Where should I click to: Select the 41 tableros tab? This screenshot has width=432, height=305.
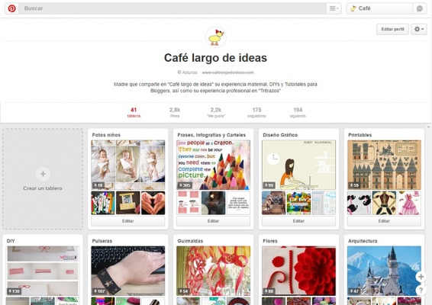pyautogui.click(x=134, y=112)
